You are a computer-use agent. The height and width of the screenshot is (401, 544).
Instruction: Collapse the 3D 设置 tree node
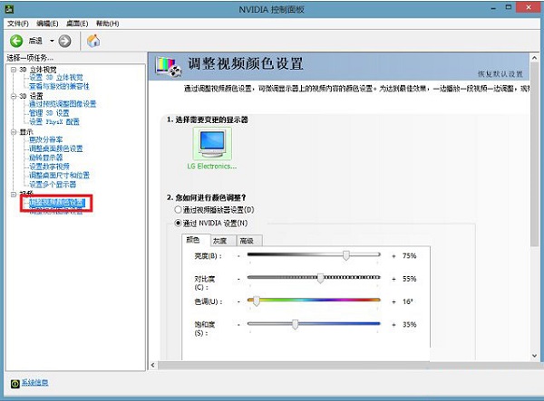coord(14,96)
